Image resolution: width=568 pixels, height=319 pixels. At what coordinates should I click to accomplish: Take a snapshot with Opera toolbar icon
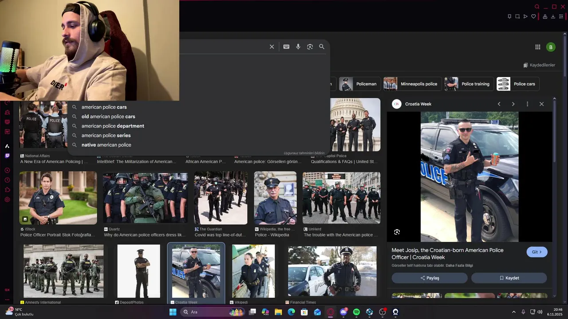coord(517,16)
